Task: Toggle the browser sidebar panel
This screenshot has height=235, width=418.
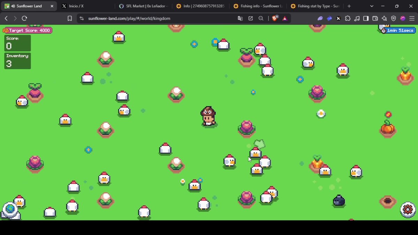Action: pos(366,18)
